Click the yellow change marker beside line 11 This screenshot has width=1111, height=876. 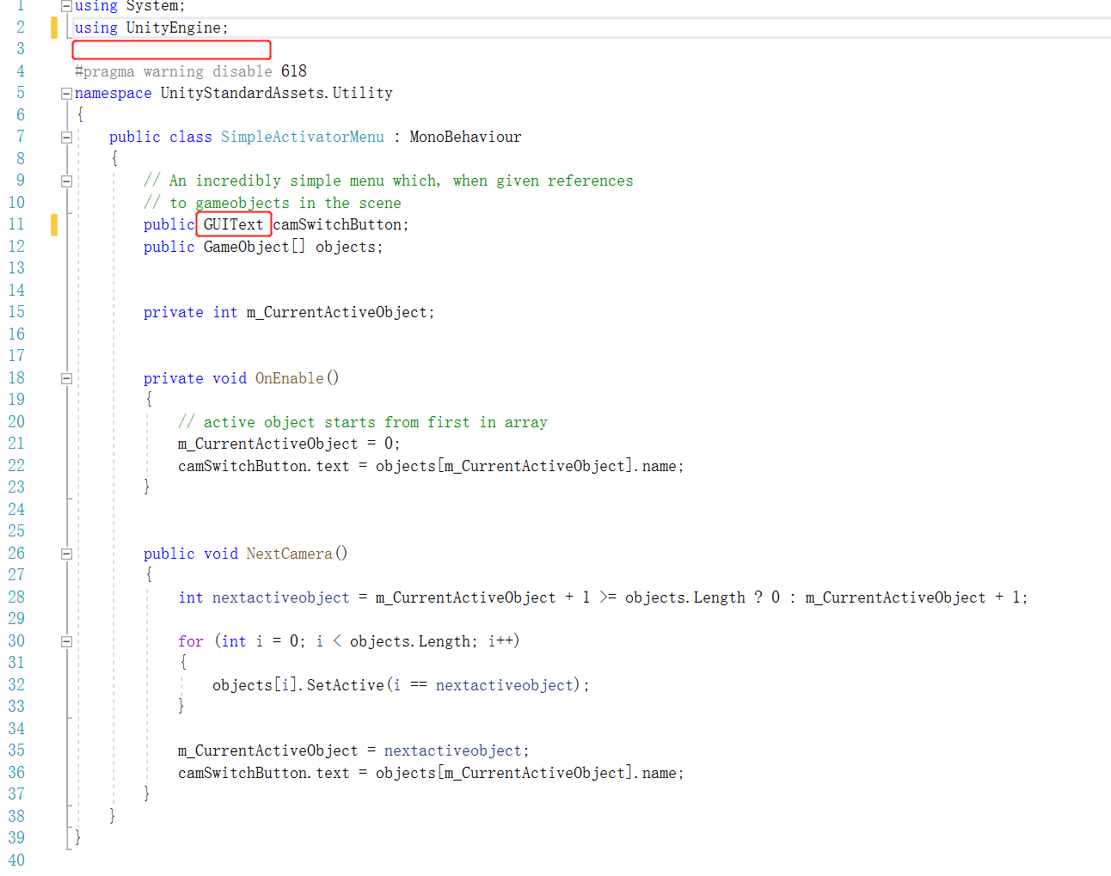pyautogui.click(x=54, y=224)
